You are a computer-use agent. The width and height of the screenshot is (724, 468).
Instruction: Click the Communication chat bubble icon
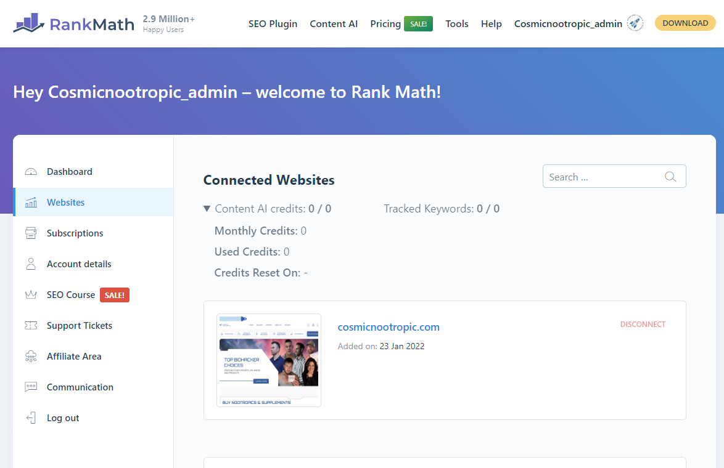pyautogui.click(x=31, y=387)
